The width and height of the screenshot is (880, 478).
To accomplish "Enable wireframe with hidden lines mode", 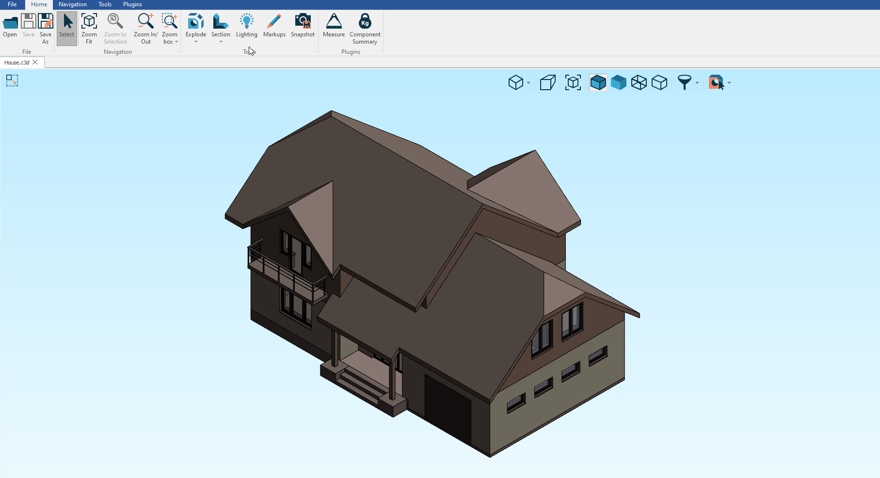I will (659, 83).
